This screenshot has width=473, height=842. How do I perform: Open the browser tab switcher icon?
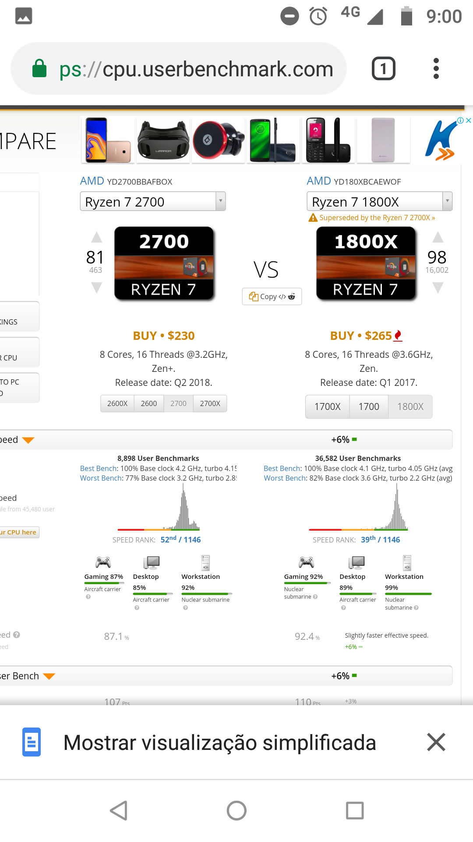click(x=384, y=68)
